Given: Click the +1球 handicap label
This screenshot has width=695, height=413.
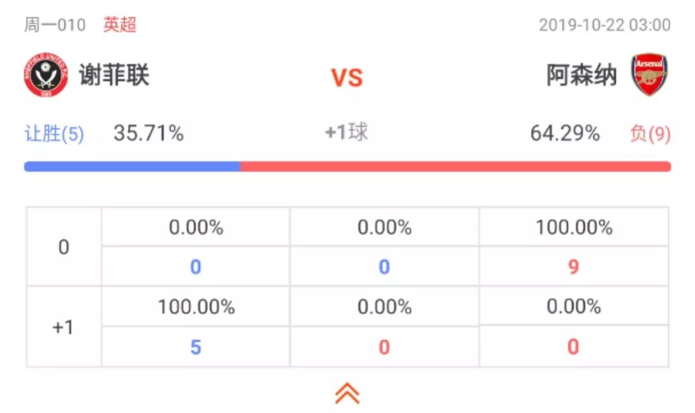Looking at the screenshot, I should [347, 132].
